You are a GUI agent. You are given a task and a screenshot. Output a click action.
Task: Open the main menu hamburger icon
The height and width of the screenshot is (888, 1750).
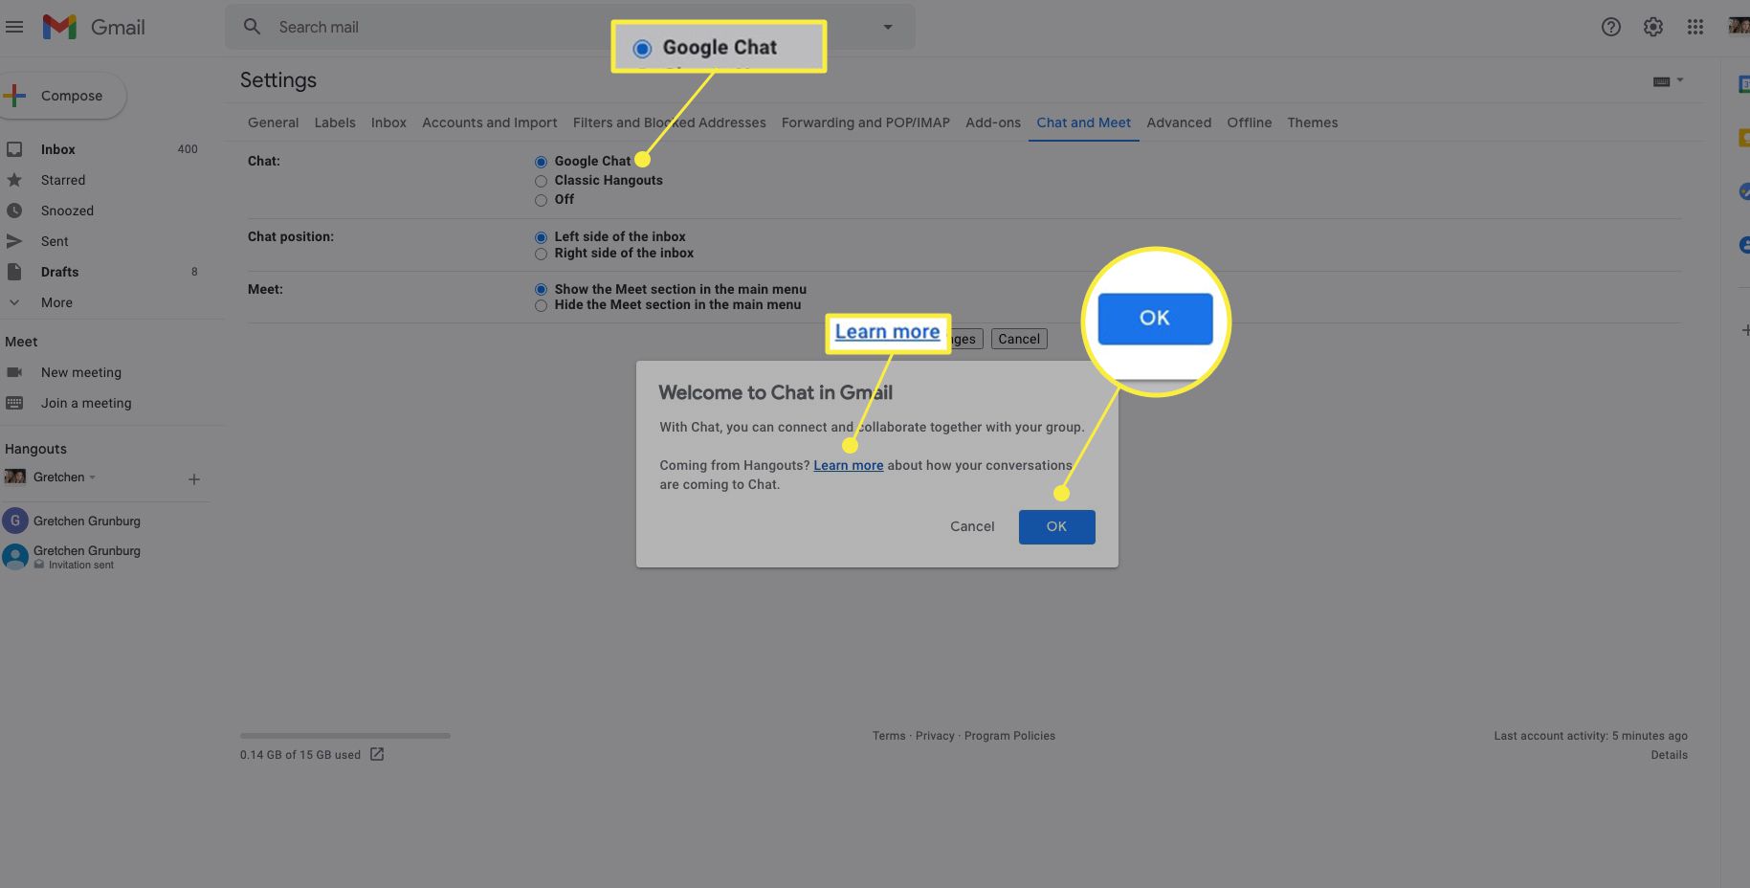coord(14,27)
